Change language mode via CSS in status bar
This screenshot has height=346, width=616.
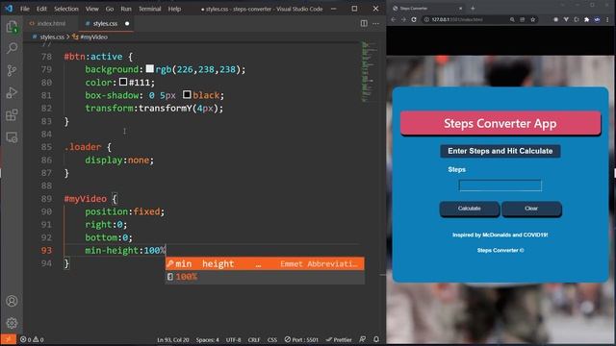tap(272, 339)
